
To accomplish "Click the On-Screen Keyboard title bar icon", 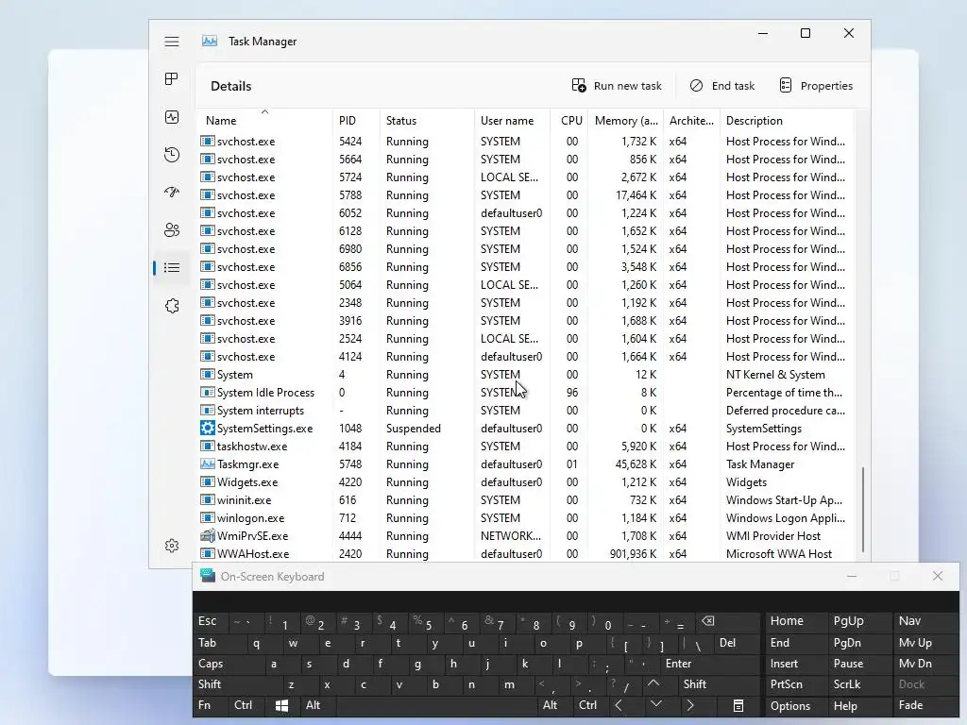I will (208, 576).
